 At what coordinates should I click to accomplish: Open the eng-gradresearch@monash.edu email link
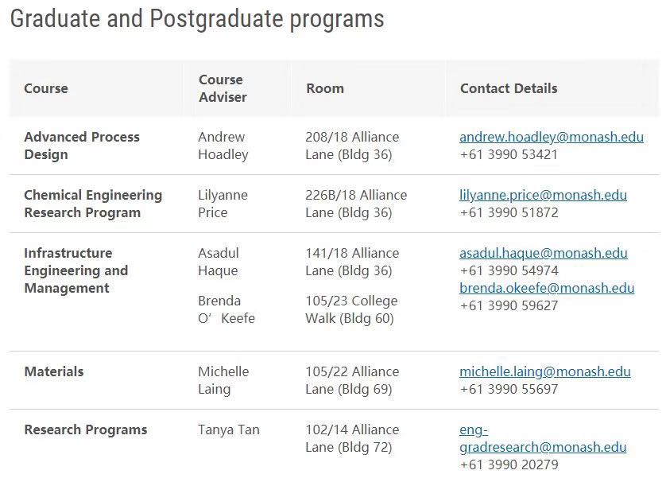click(543, 447)
